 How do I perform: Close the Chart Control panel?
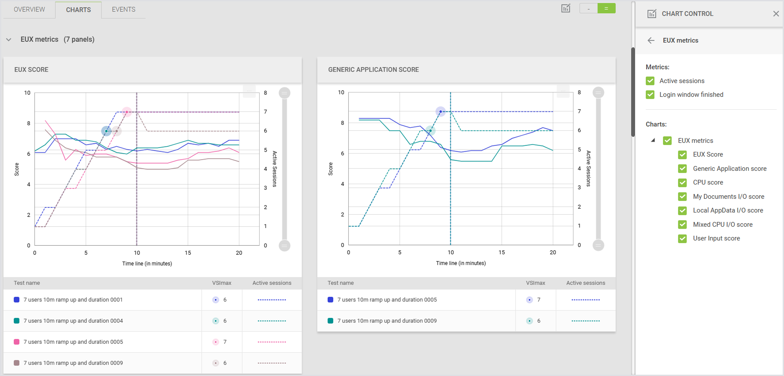point(776,14)
